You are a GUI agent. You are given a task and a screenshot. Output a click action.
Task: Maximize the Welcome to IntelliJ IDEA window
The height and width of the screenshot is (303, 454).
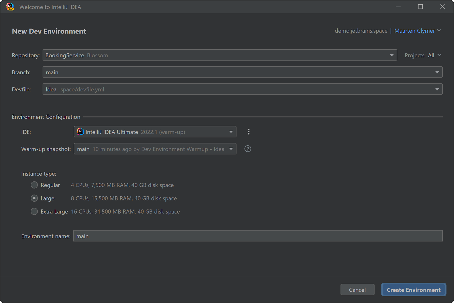pyautogui.click(x=420, y=7)
